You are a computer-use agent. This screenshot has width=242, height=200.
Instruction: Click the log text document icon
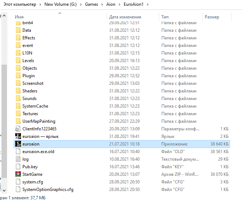coord(18,159)
